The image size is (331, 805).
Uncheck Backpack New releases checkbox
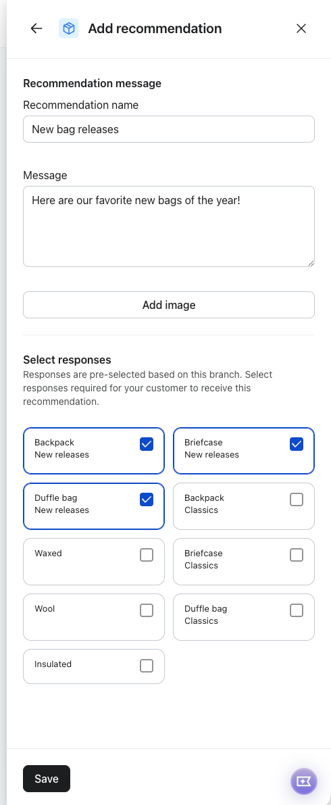coord(147,444)
